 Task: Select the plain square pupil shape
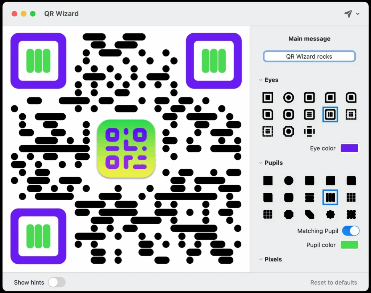(268, 180)
